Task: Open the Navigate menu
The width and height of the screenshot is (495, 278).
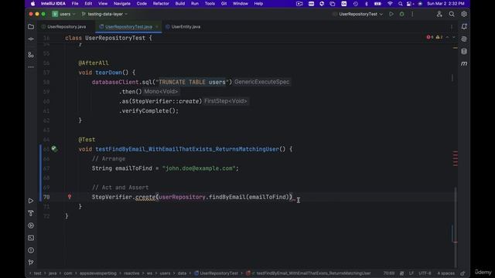Action: [x=122, y=4]
